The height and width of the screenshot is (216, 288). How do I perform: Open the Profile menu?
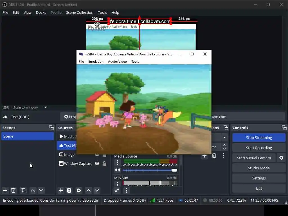(56, 12)
